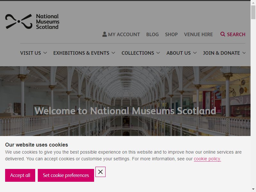Click the vertical scrollbar thumb
Viewport: 256px width, 192px height.
pos(253,12)
